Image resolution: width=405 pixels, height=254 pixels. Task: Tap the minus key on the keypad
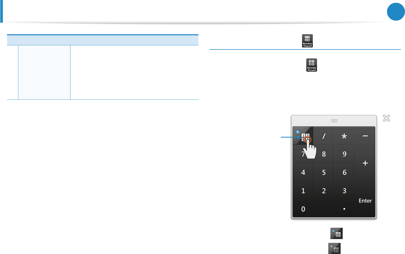[365, 136]
